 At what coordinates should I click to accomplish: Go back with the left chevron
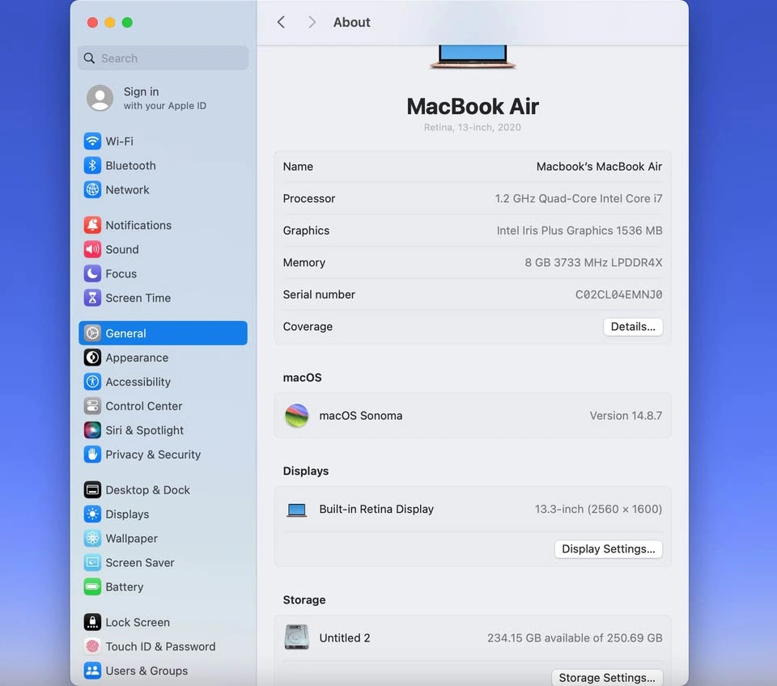pyautogui.click(x=281, y=23)
